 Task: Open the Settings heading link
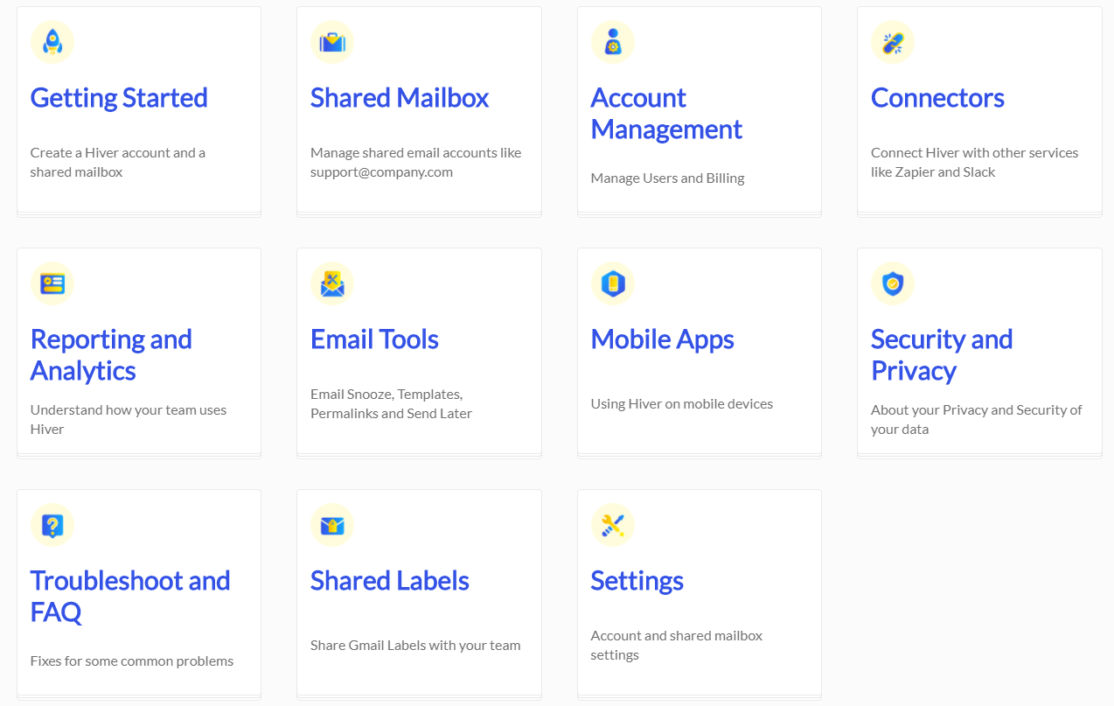tap(637, 581)
